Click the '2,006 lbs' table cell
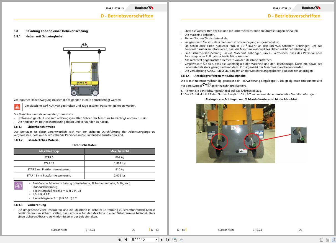 120,175
